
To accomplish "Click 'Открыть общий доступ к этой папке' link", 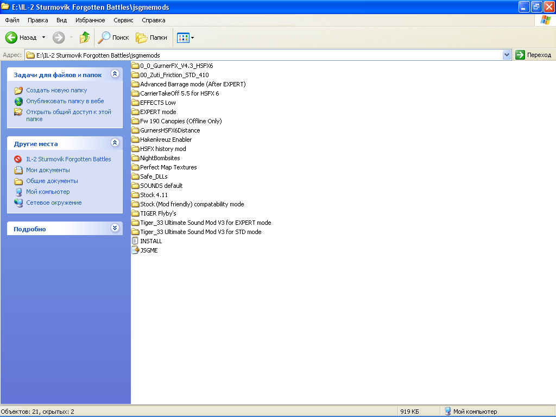I will tap(68, 115).
